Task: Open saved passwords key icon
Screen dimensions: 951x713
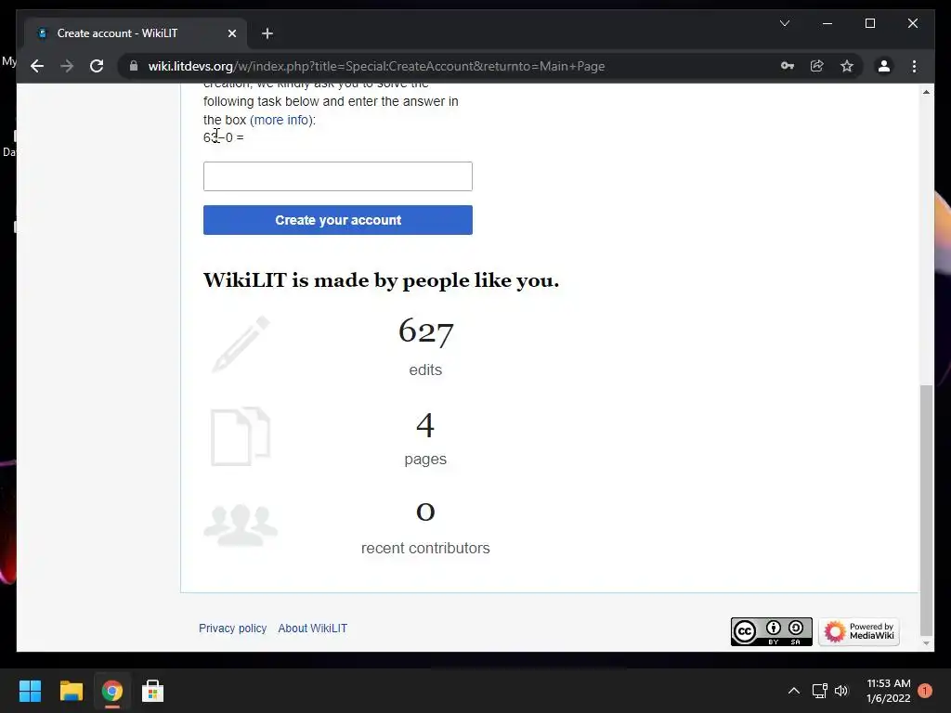Action: coord(788,66)
